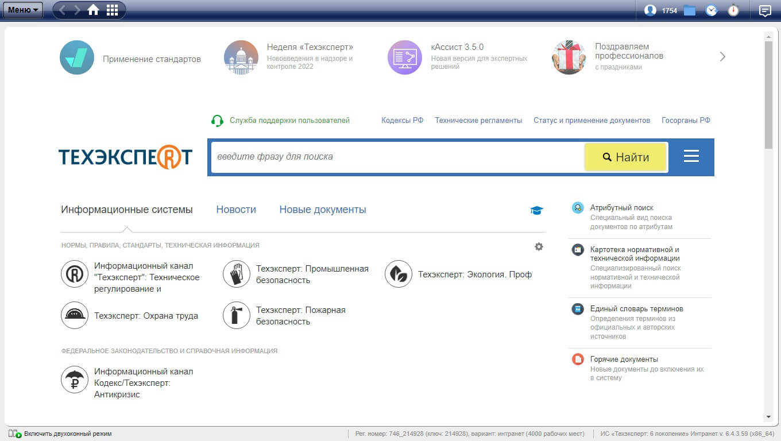The width and height of the screenshot is (781, 441).
Task: Open the Кодексы РФ link
Action: 403,121
